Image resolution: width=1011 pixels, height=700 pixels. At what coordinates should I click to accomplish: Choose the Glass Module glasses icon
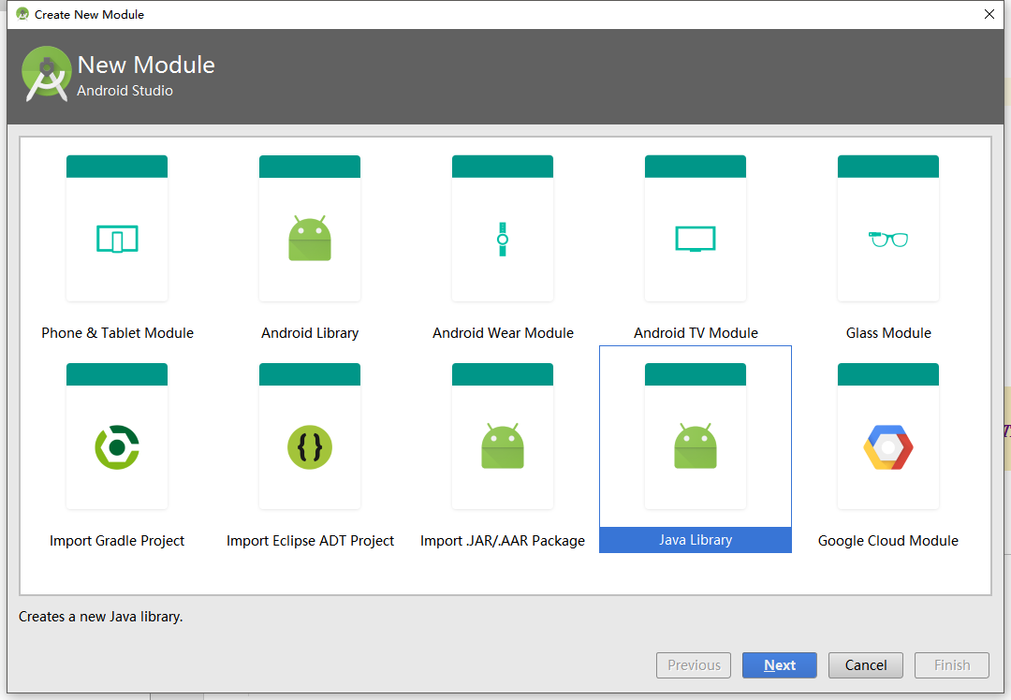coord(888,239)
